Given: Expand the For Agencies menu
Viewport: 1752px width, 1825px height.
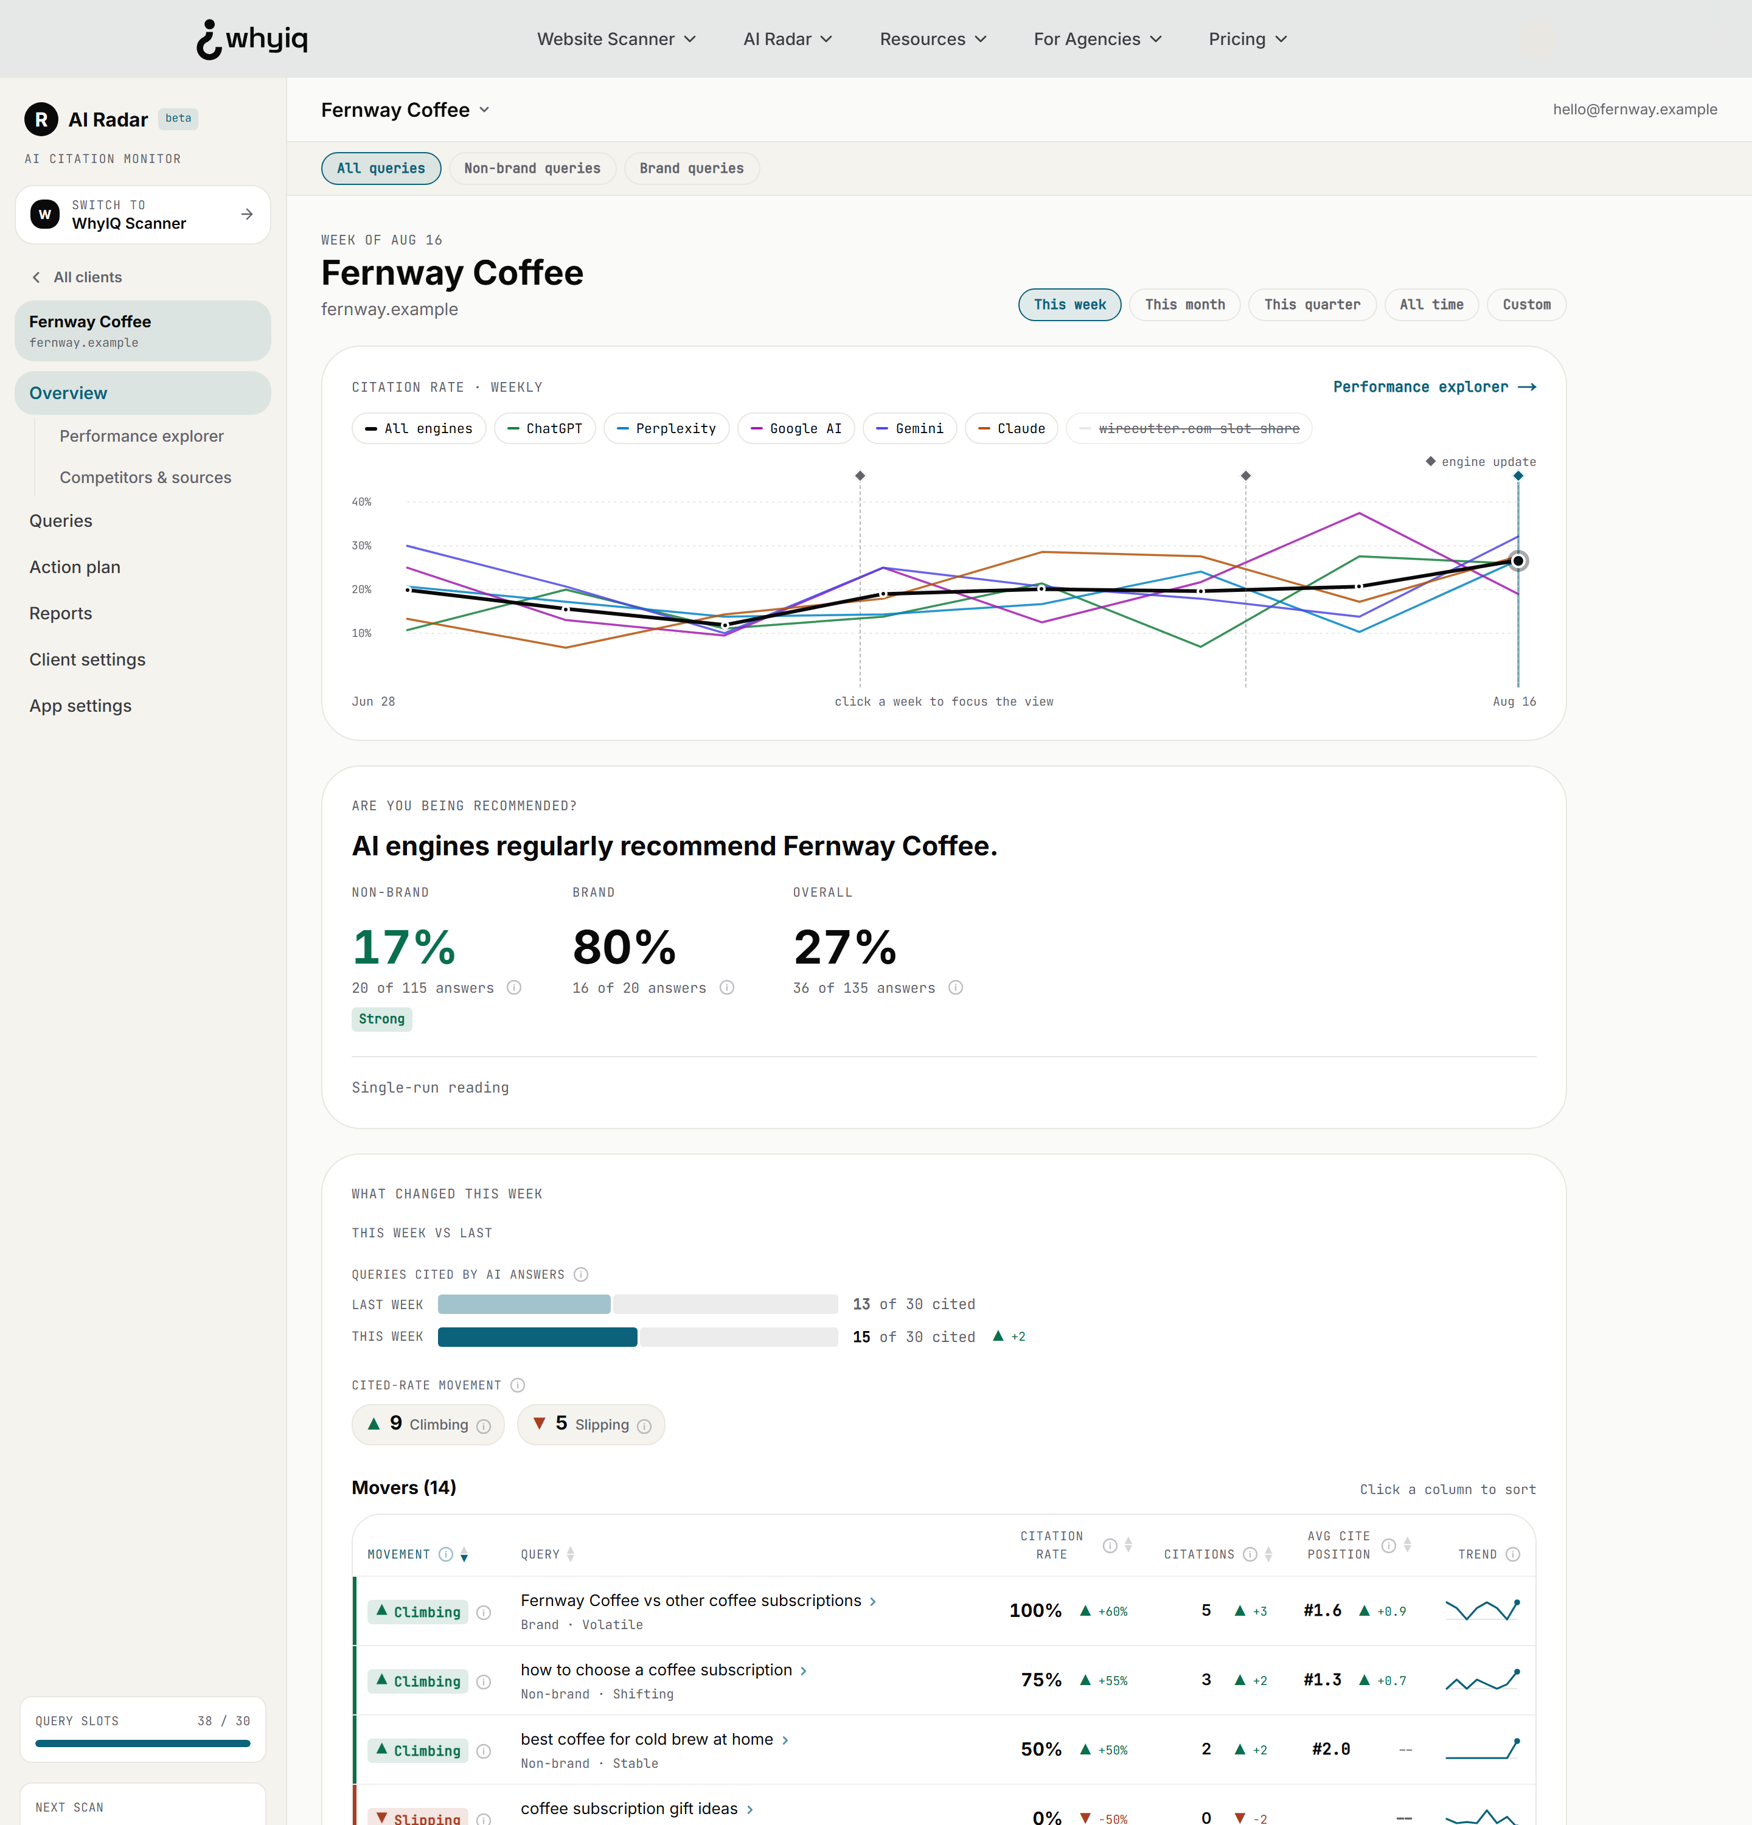Looking at the screenshot, I should (1097, 39).
